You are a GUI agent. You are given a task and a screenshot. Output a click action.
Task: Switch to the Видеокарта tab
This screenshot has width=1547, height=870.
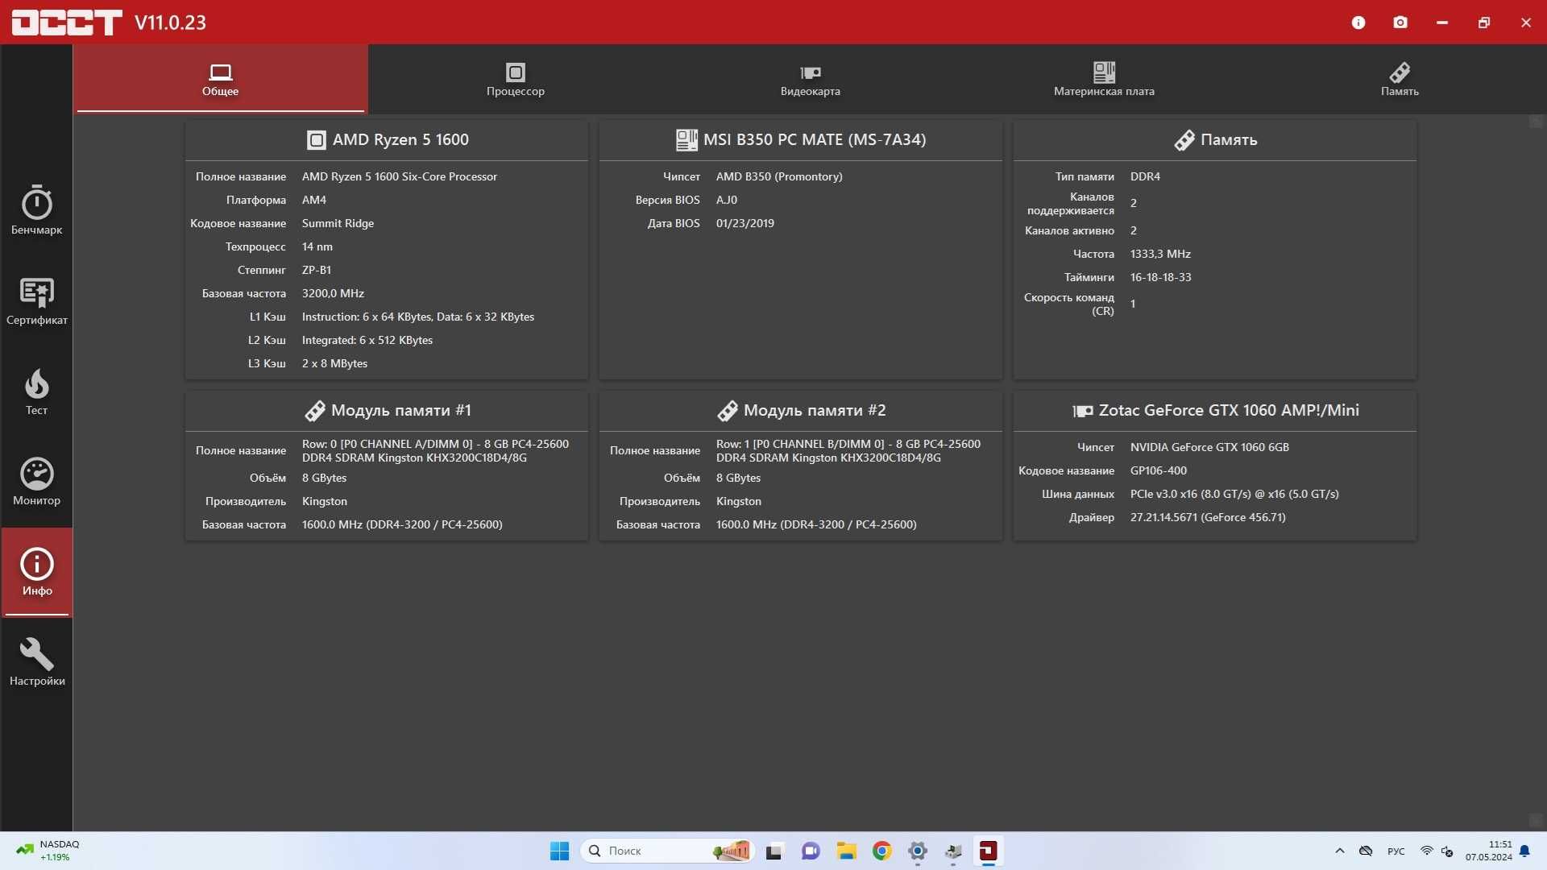[x=810, y=79]
